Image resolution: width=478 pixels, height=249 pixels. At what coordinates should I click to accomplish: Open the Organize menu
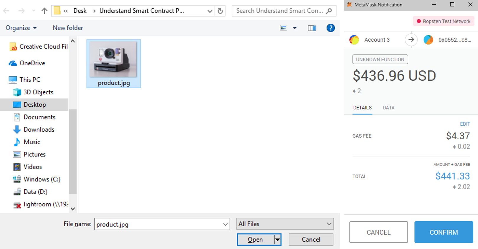click(21, 28)
